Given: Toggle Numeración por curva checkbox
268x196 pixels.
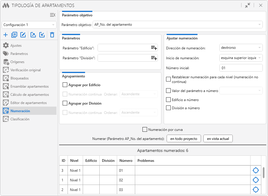Looking at the screenshot, I should [x=145, y=129].
